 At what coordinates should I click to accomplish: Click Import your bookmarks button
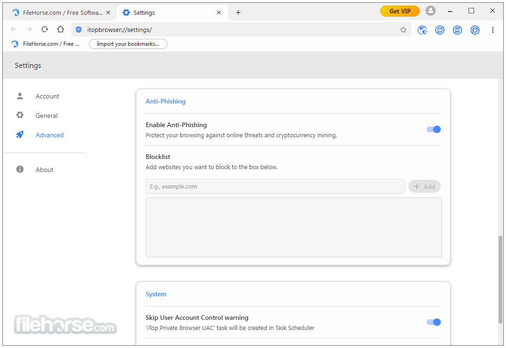[x=128, y=44]
